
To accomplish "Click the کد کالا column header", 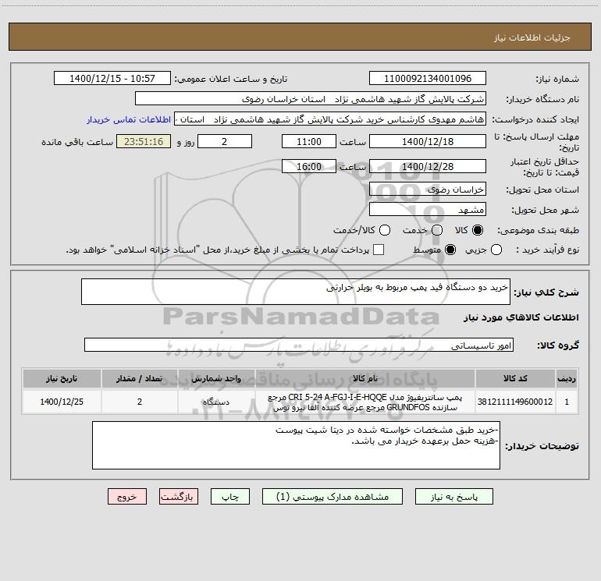I will [515, 378].
